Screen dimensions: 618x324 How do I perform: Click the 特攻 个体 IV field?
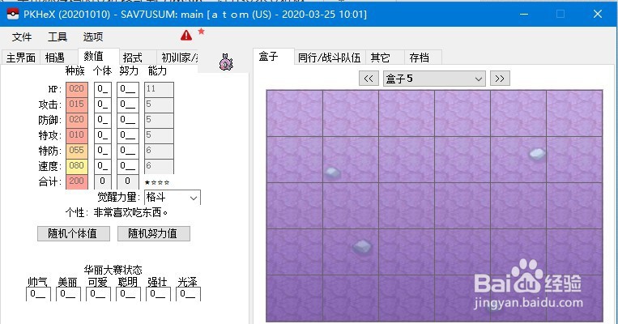(x=103, y=135)
